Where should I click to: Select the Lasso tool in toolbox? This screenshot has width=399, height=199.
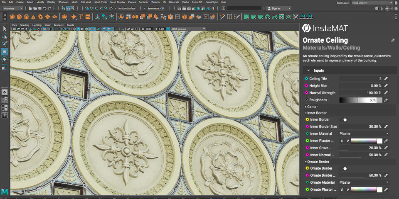point(5,36)
